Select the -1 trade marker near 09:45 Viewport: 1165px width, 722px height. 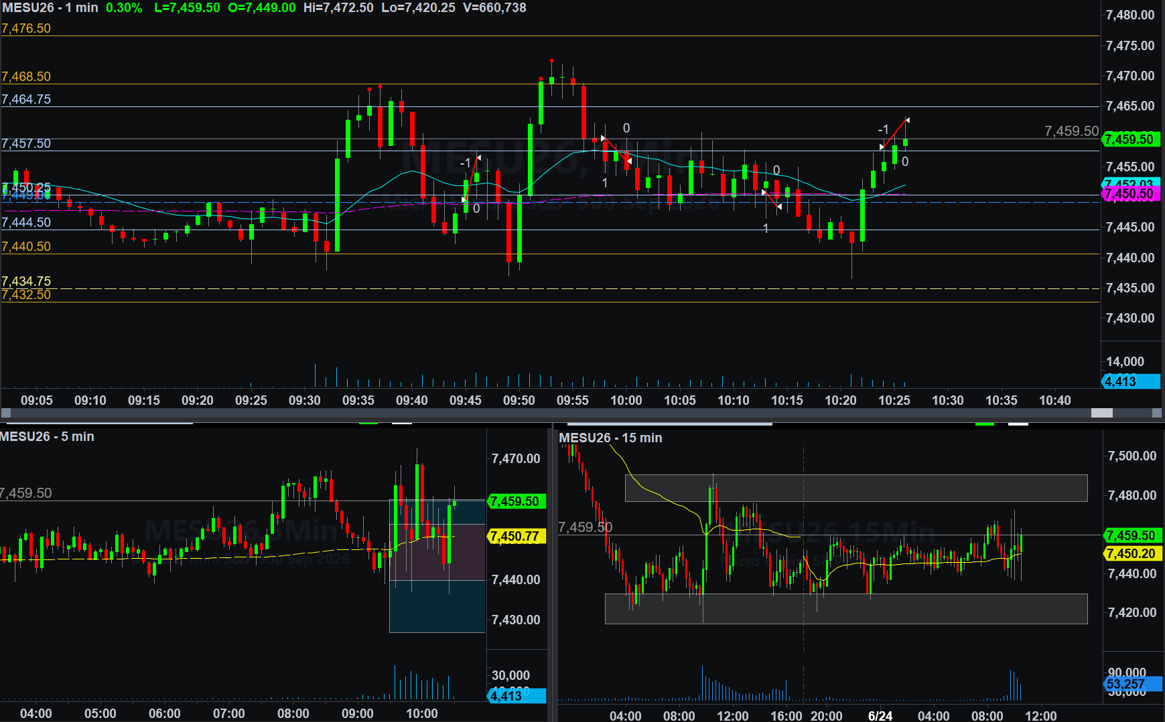pos(466,163)
